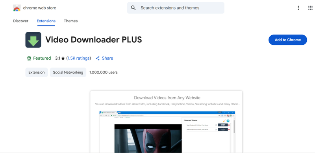Viewport: 315px width, 153px height.
Task: Click the star rating icon
Action: tap(63, 58)
